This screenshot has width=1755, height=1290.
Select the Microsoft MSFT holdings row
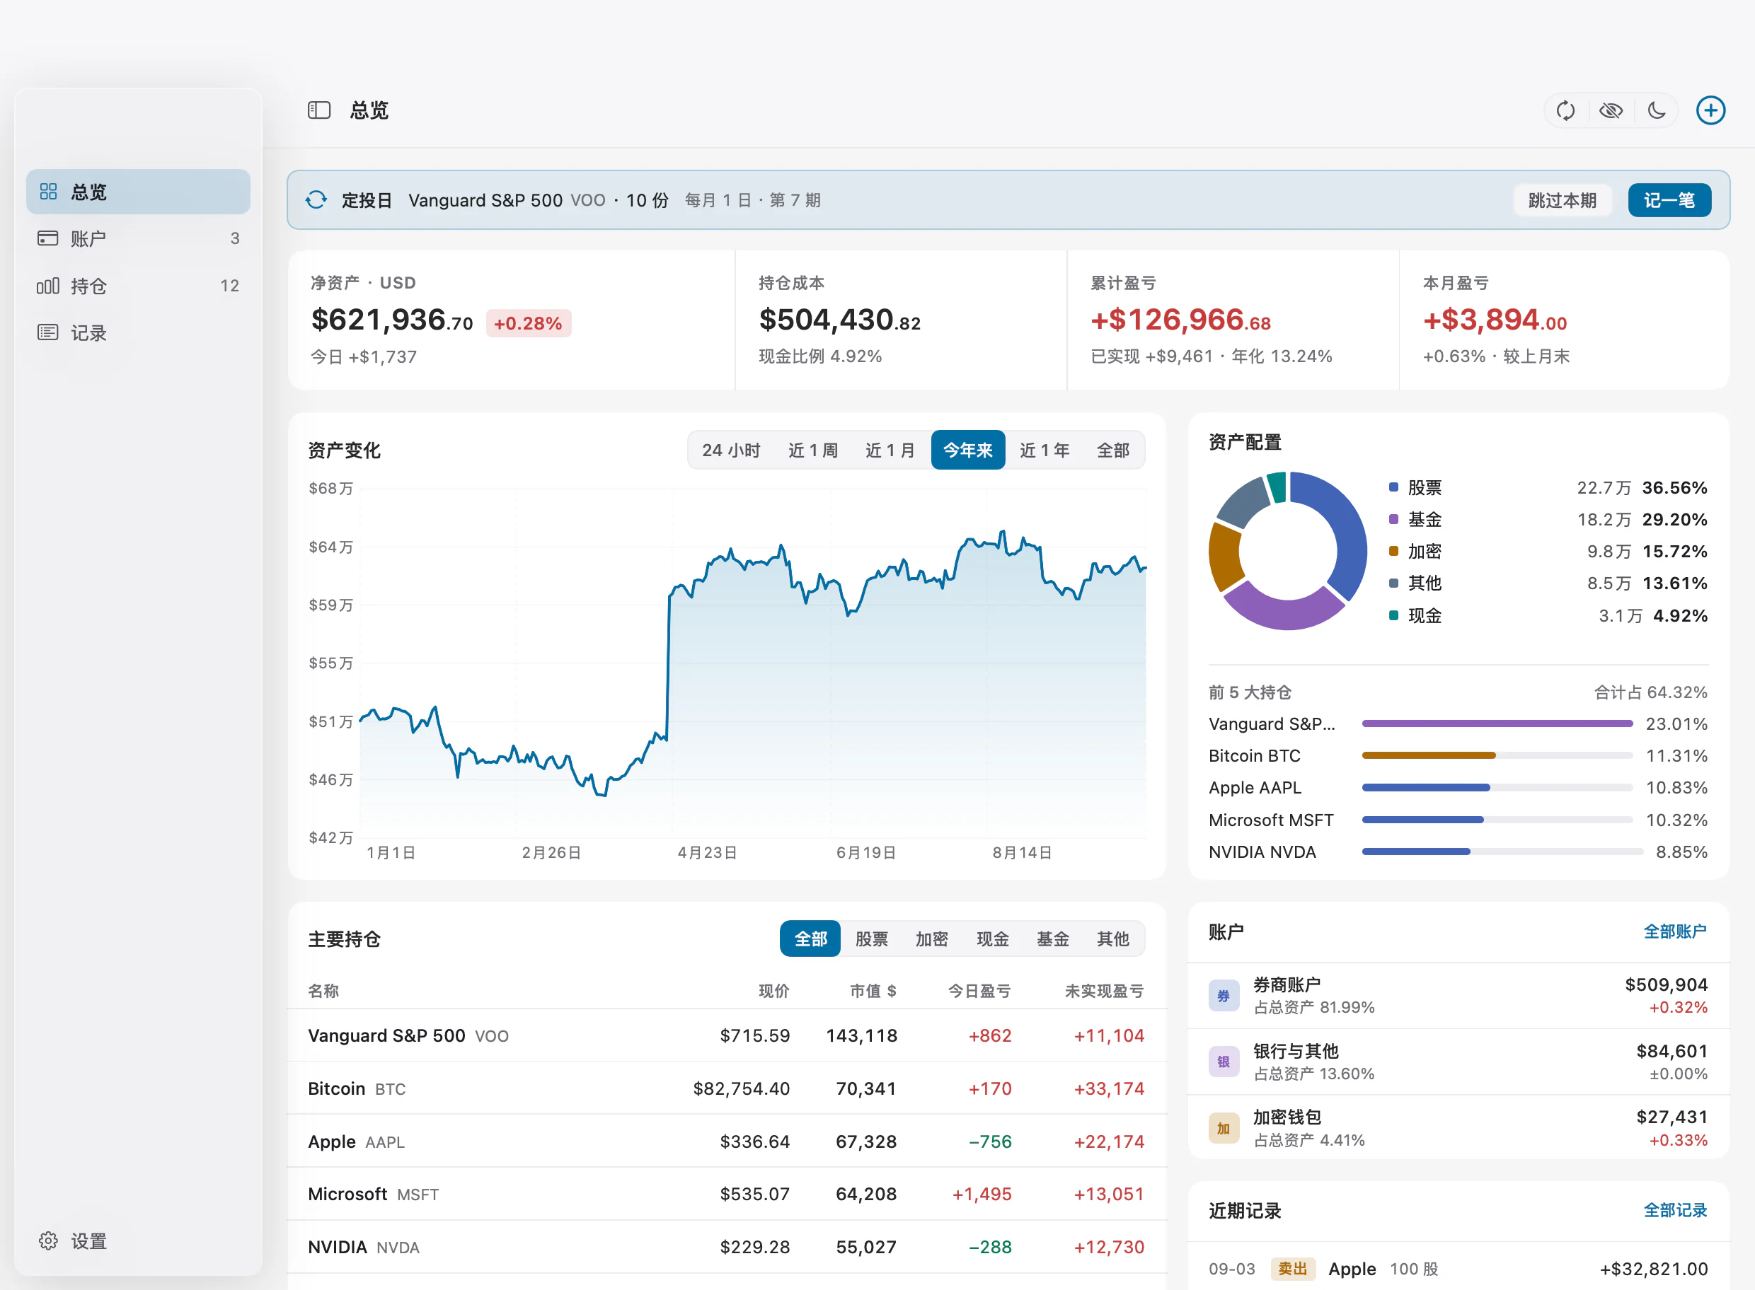(x=727, y=1194)
